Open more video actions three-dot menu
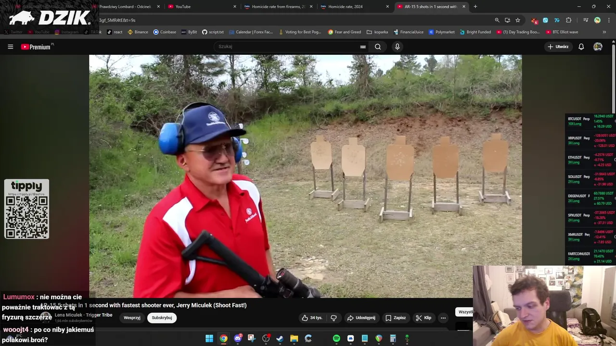This screenshot has width=616, height=346. point(443,318)
